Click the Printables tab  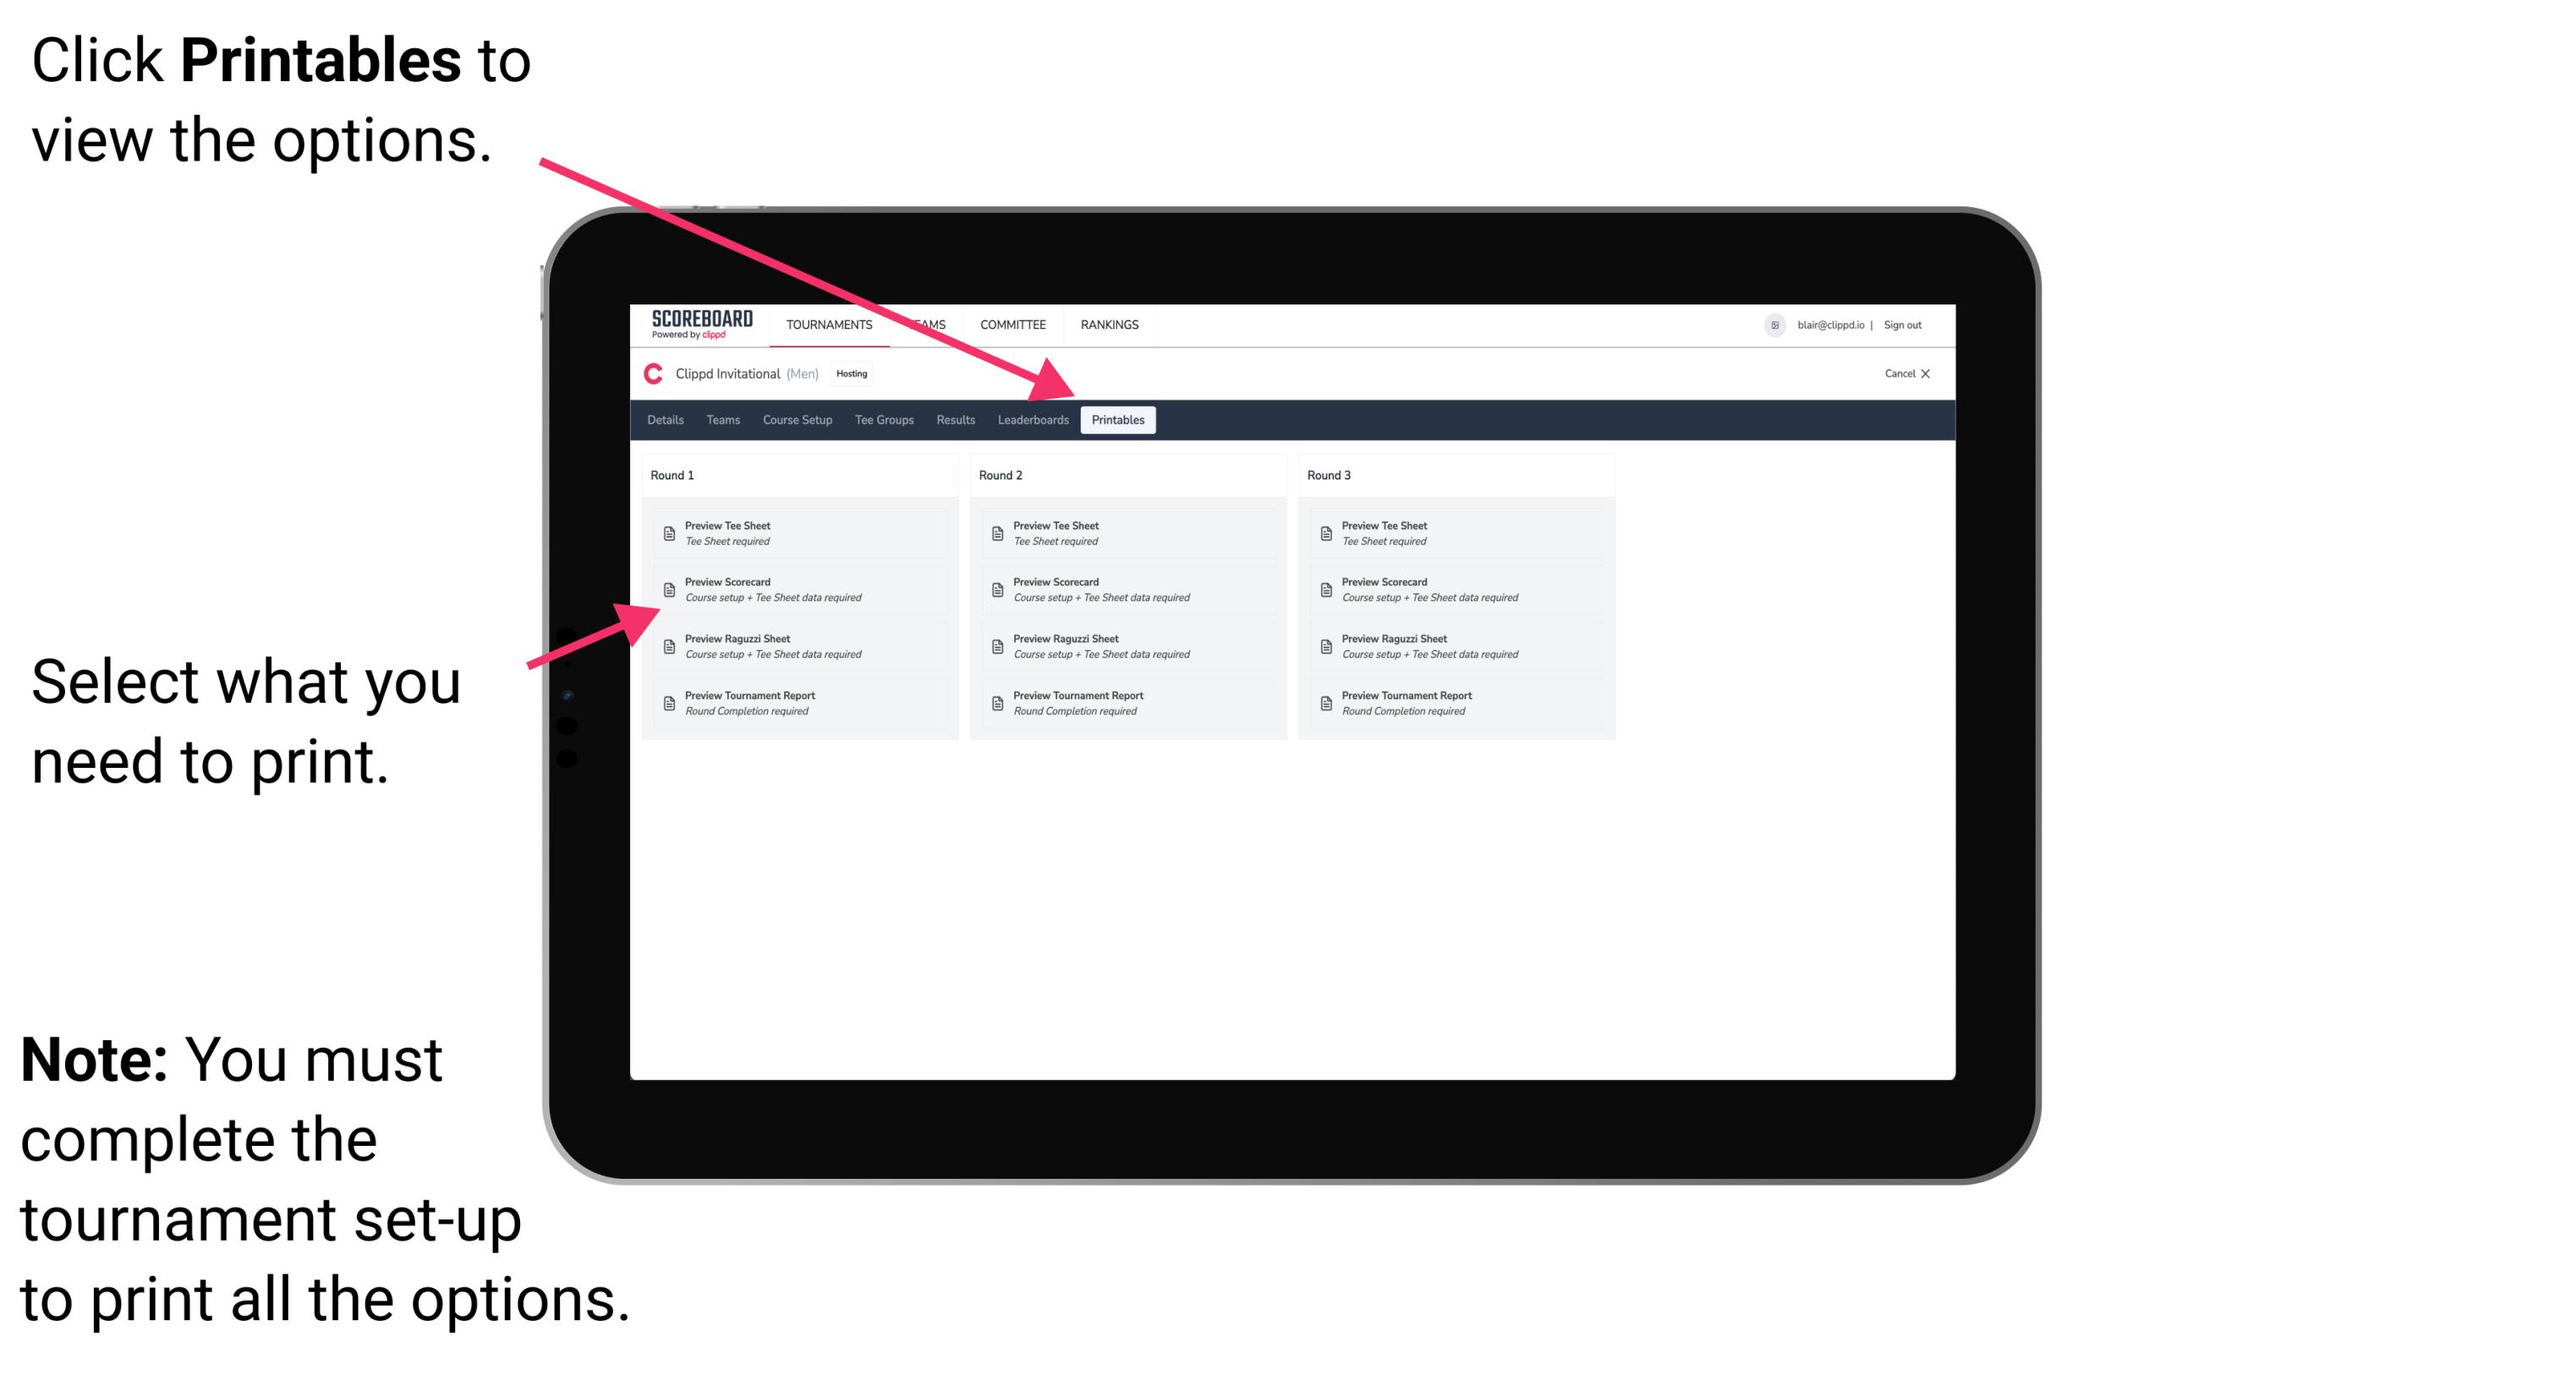coord(1116,420)
